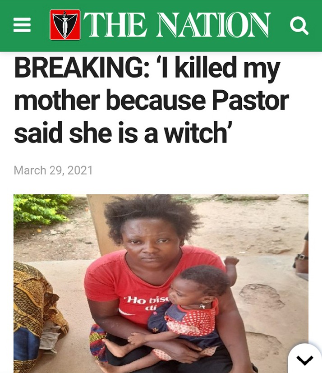Click the green header bar empty area
This screenshot has height=373, width=322.
click(280, 45)
